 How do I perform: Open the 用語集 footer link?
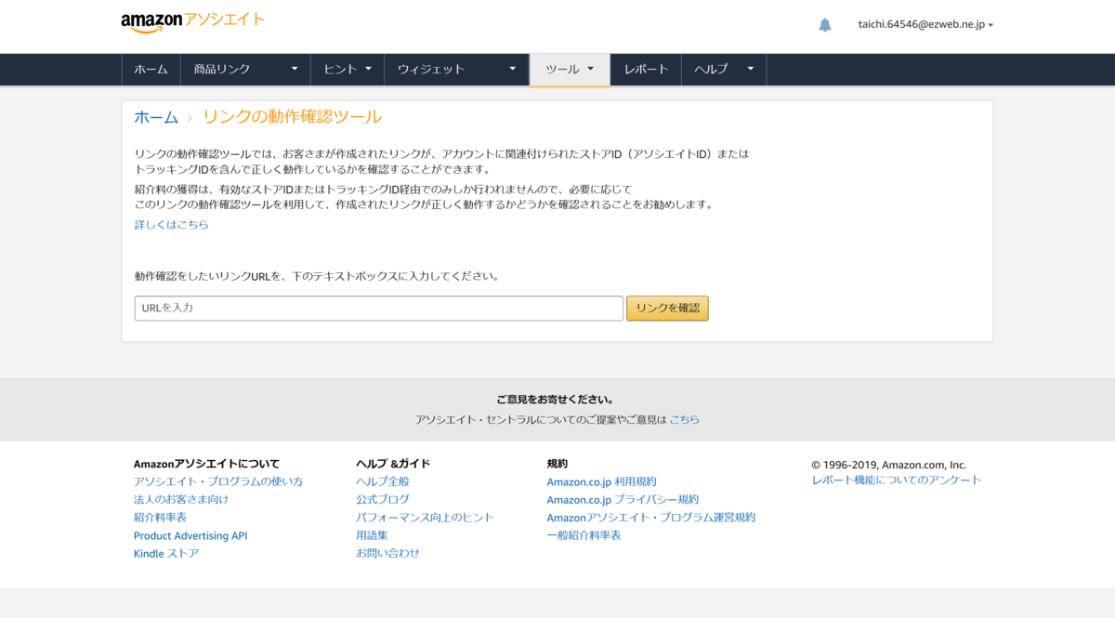tap(372, 535)
